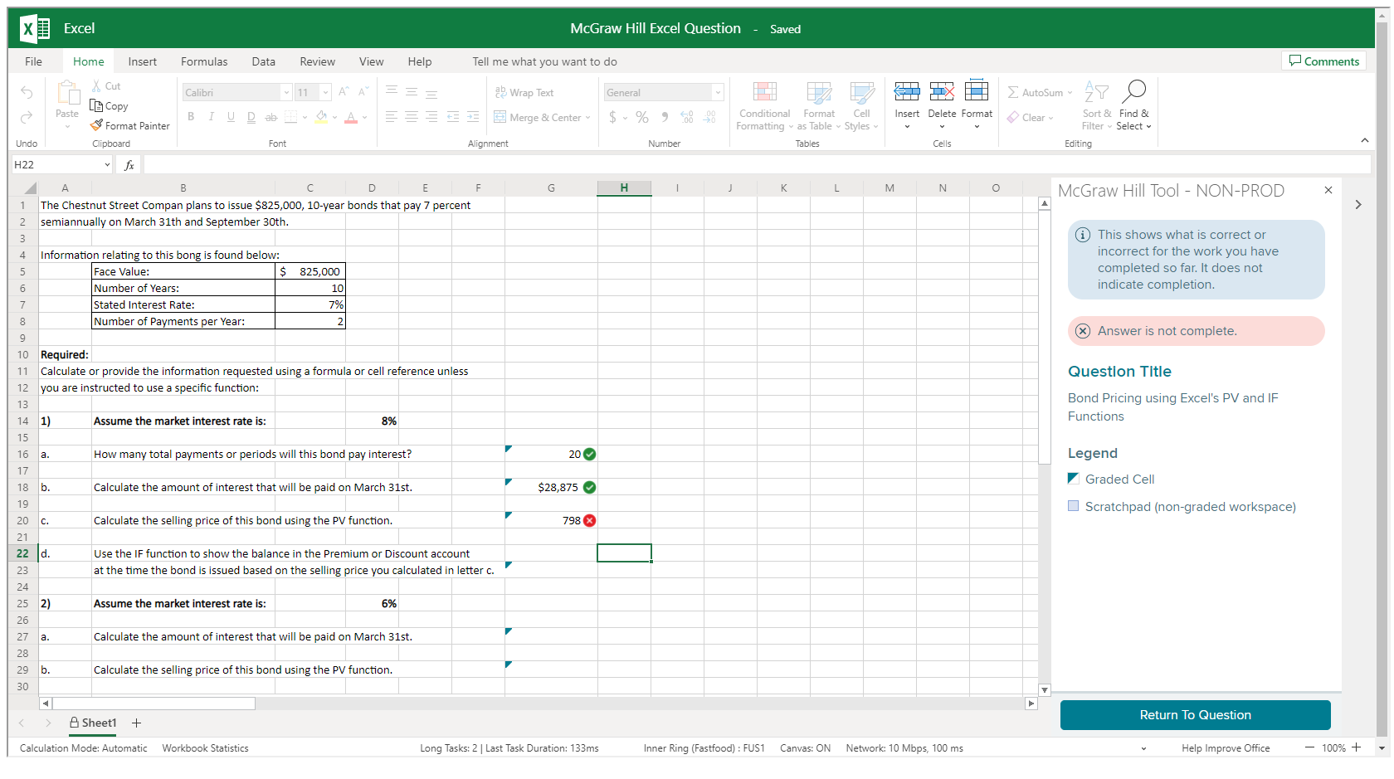Click the AutoSum icon
Viewport: 1394px width, 779px height.
[x=1014, y=92]
